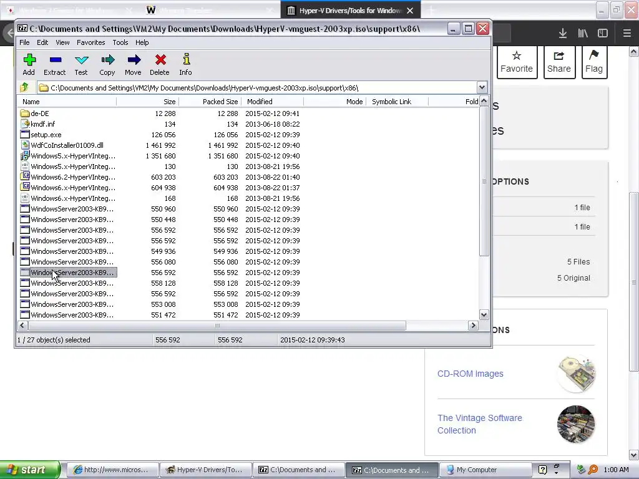Click the Favorite star button
The height and width of the screenshot is (479, 639).
click(517, 62)
